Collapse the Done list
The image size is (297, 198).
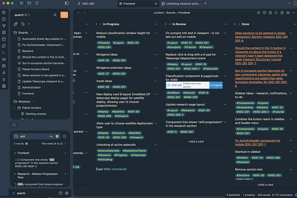pyautogui.click(x=239, y=24)
